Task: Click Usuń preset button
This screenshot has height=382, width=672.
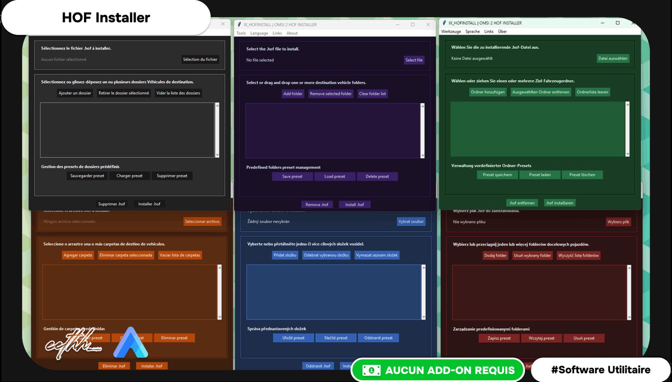Action: coord(584,338)
